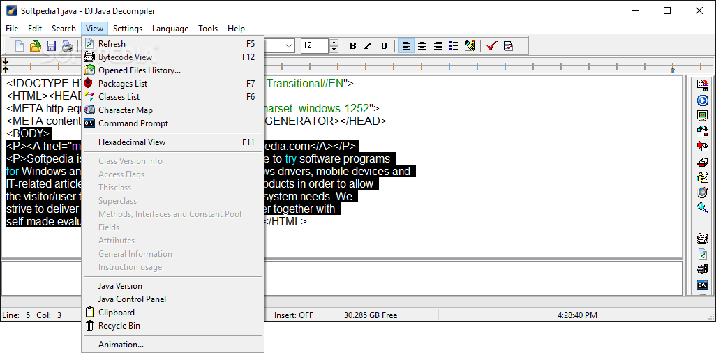The width and height of the screenshot is (716, 353).
Task: Open the Edit menu
Action: (35, 29)
